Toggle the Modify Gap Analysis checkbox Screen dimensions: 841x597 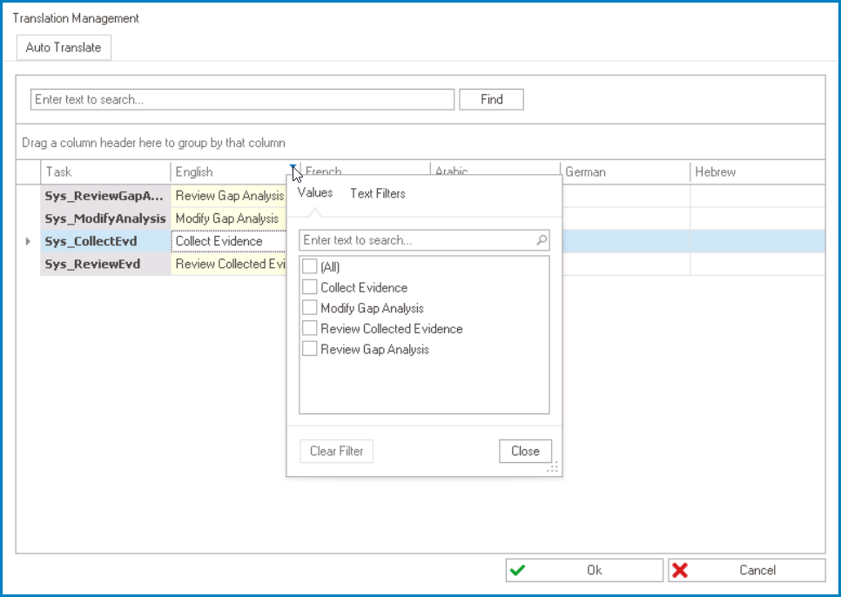coord(310,308)
